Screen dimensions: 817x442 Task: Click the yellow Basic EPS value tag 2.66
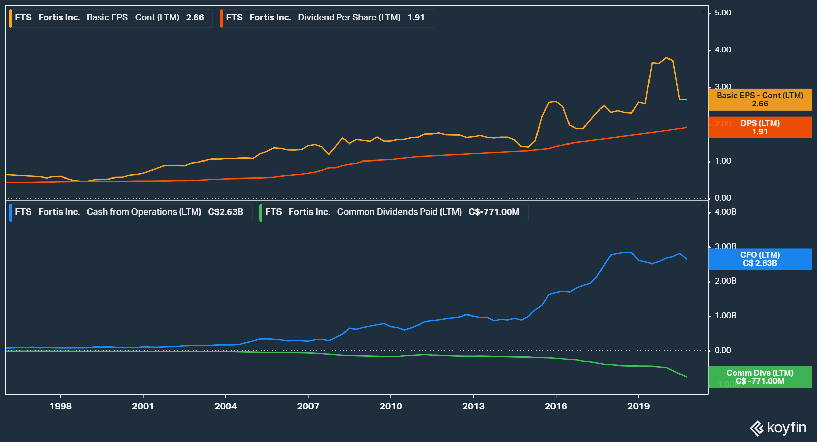[x=760, y=100]
